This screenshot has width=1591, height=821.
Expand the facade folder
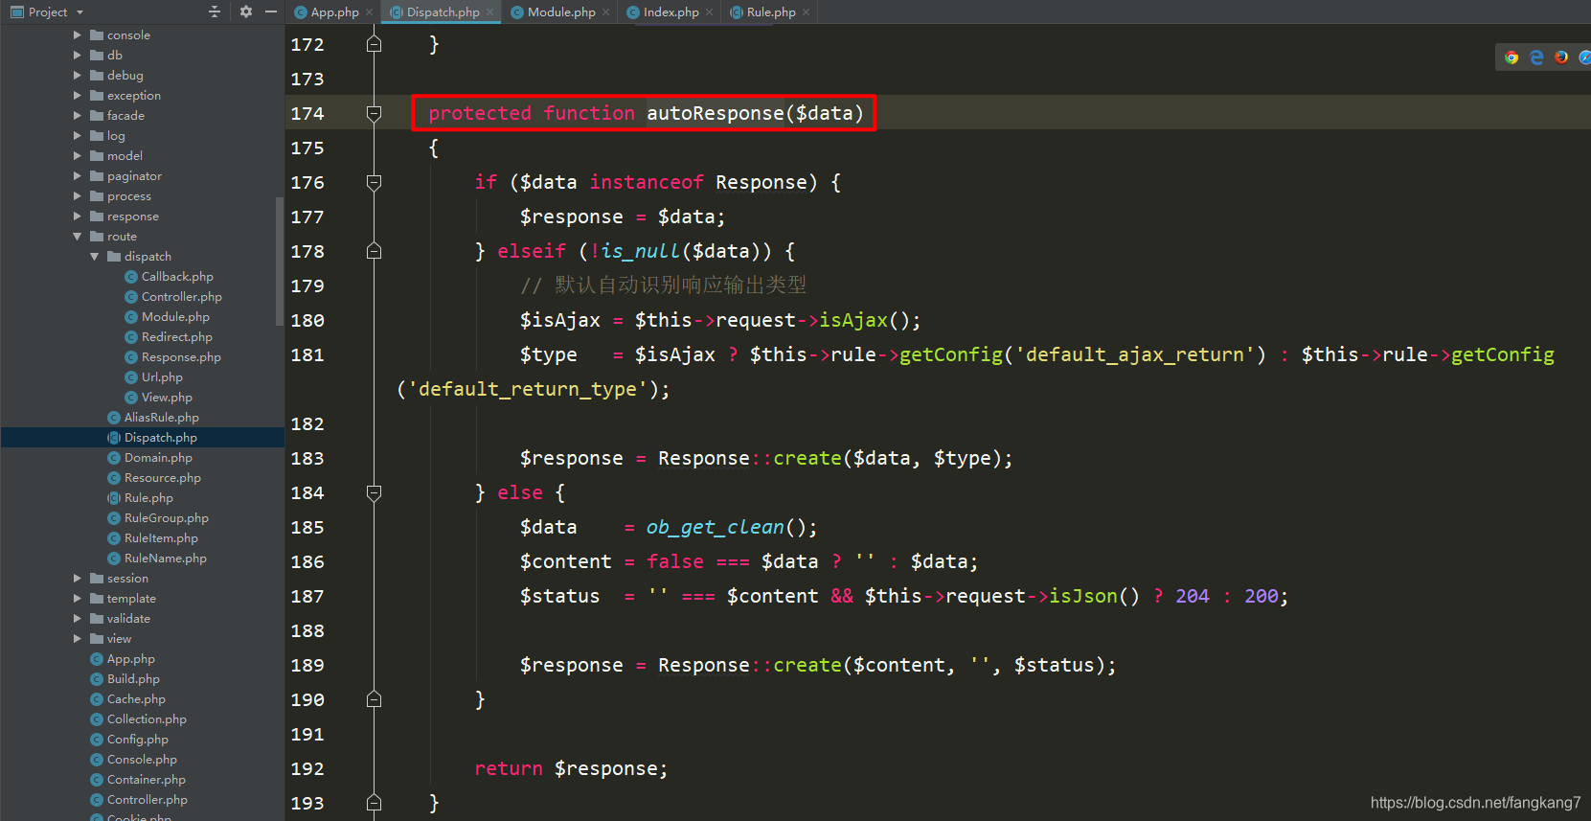[78, 115]
